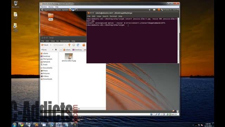Image resolution: width=225 pixels, height=127 pixels.
Task: Open the Devices menu of VirtualBox
Action: point(51,7)
